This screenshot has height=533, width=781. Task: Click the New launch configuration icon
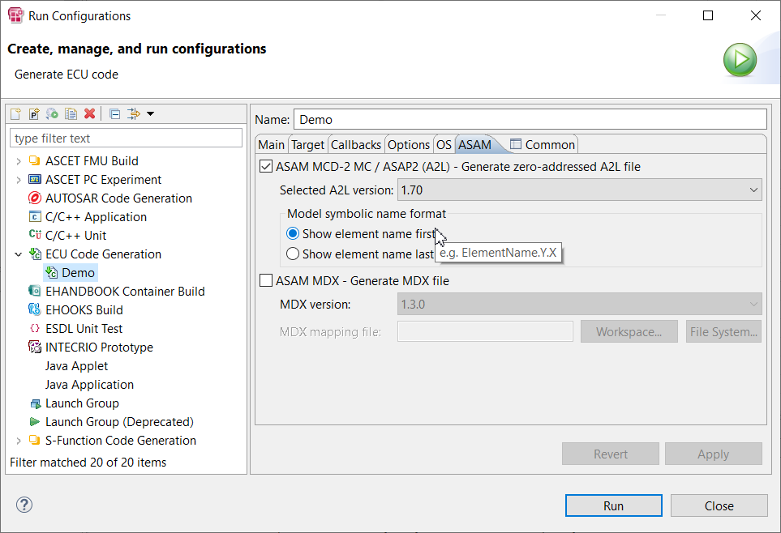tap(16, 114)
